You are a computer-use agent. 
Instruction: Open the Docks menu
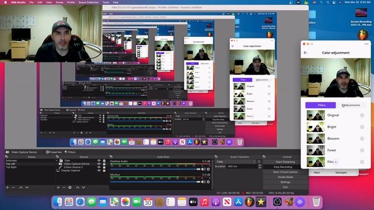pyautogui.click(x=60, y=2)
